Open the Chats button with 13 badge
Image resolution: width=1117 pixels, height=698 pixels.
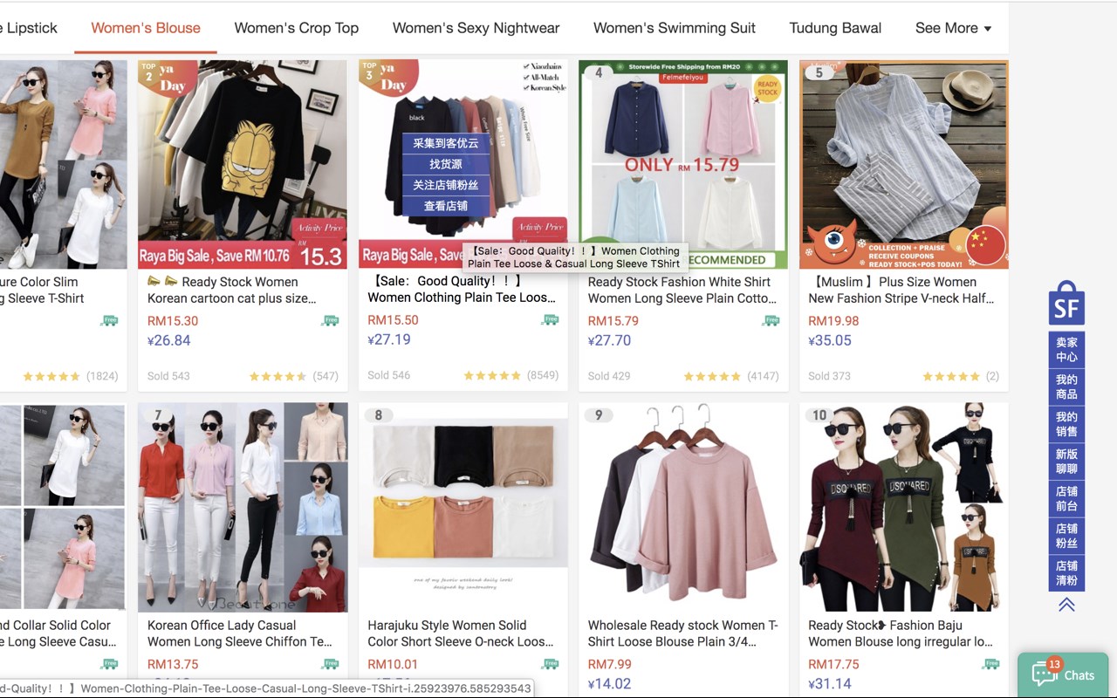pos(1063,674)
